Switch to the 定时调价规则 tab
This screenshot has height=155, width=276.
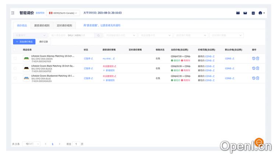[64, 25]
